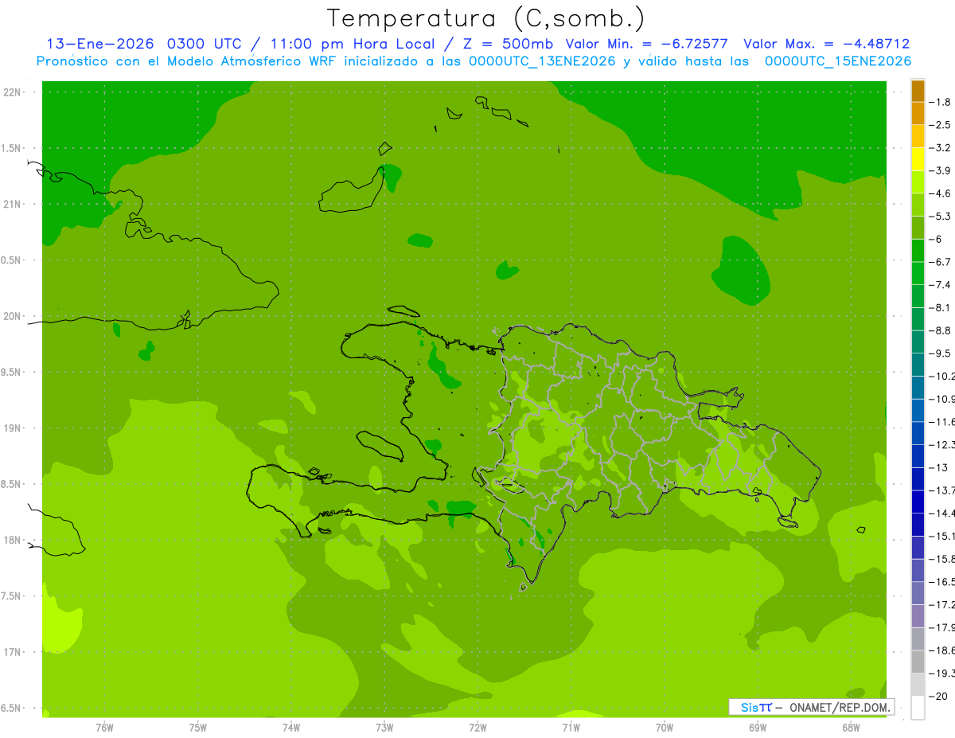Click the '70W' longitude label

pyautogui.click(x=665, y=727)
